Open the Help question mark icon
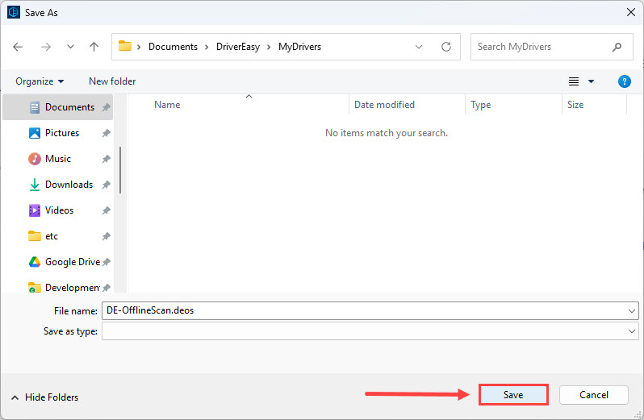 click(x=624, y=81)
